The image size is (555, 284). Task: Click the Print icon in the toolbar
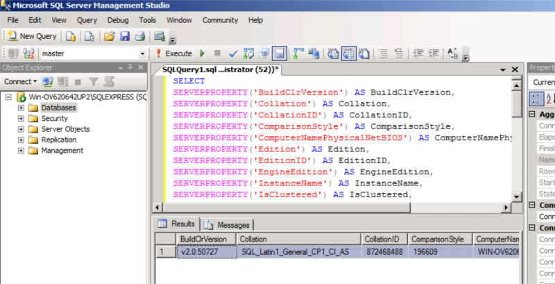pos(139,36)
